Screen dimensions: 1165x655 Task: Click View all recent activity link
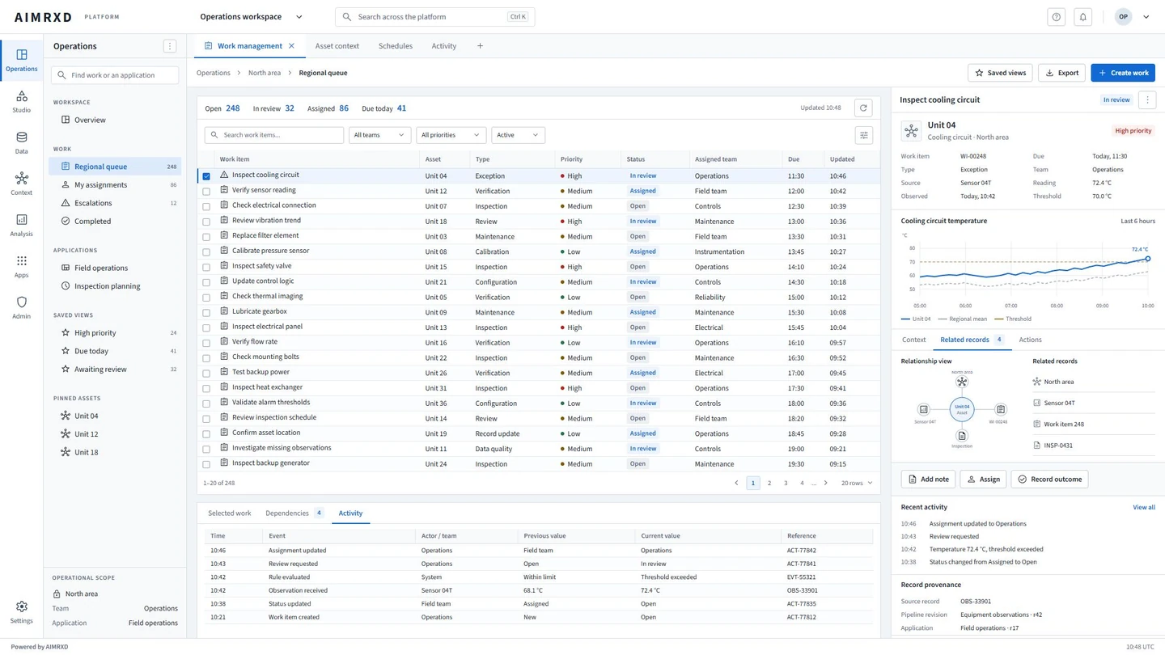point(1144,507)
